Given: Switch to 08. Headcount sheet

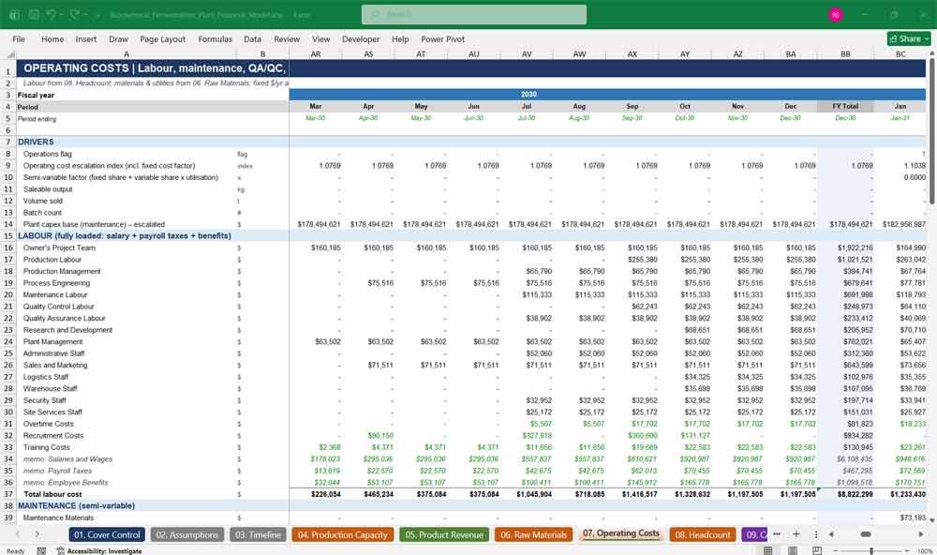Looking at the screenshot, I should 702,534.
